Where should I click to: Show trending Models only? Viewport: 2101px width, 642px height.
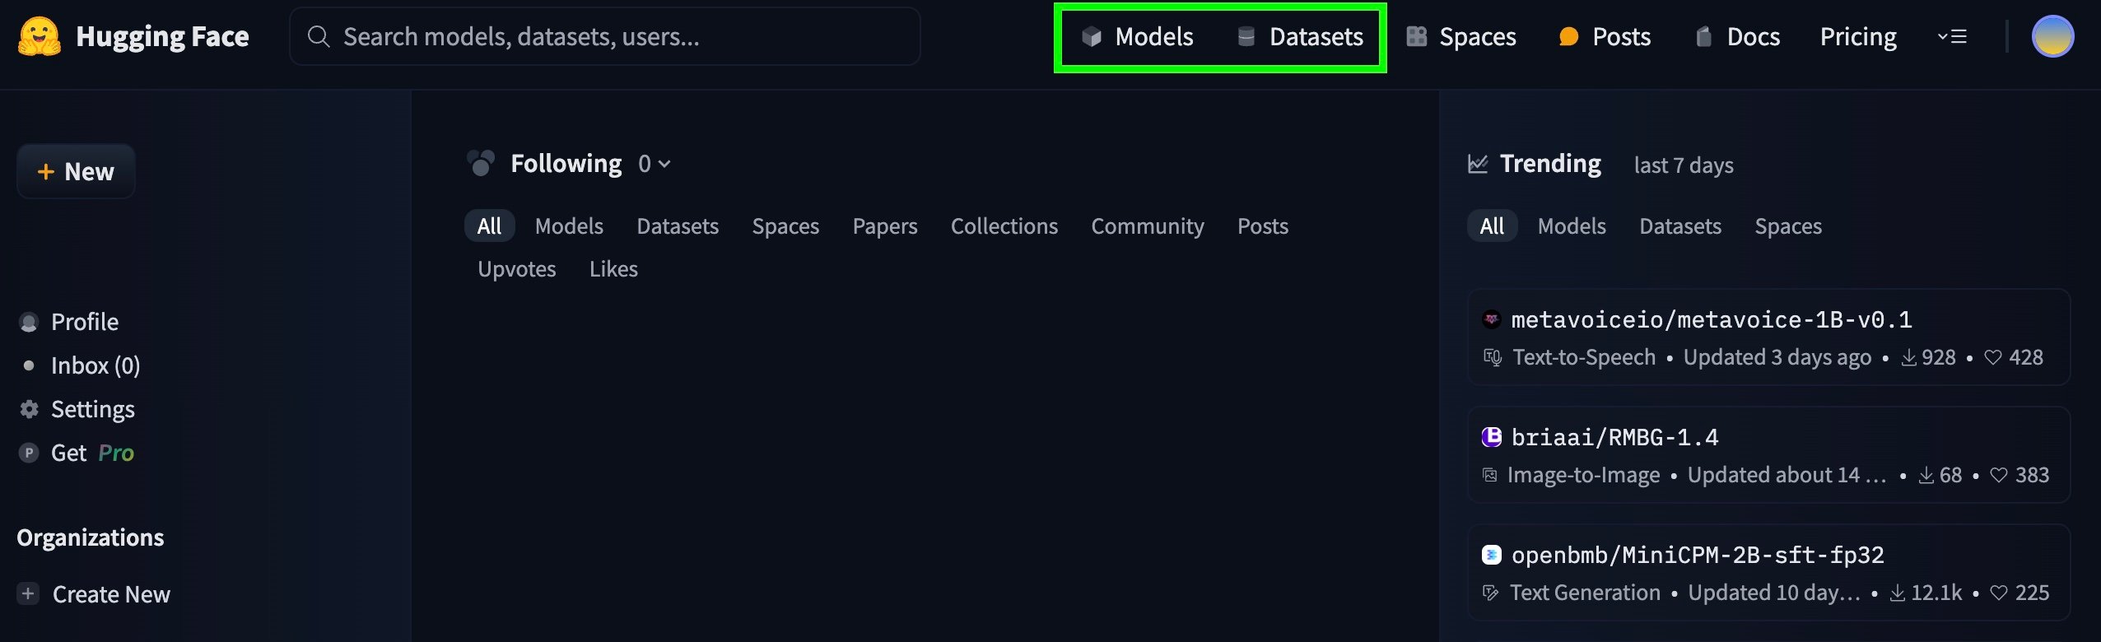pos(1572,226)
